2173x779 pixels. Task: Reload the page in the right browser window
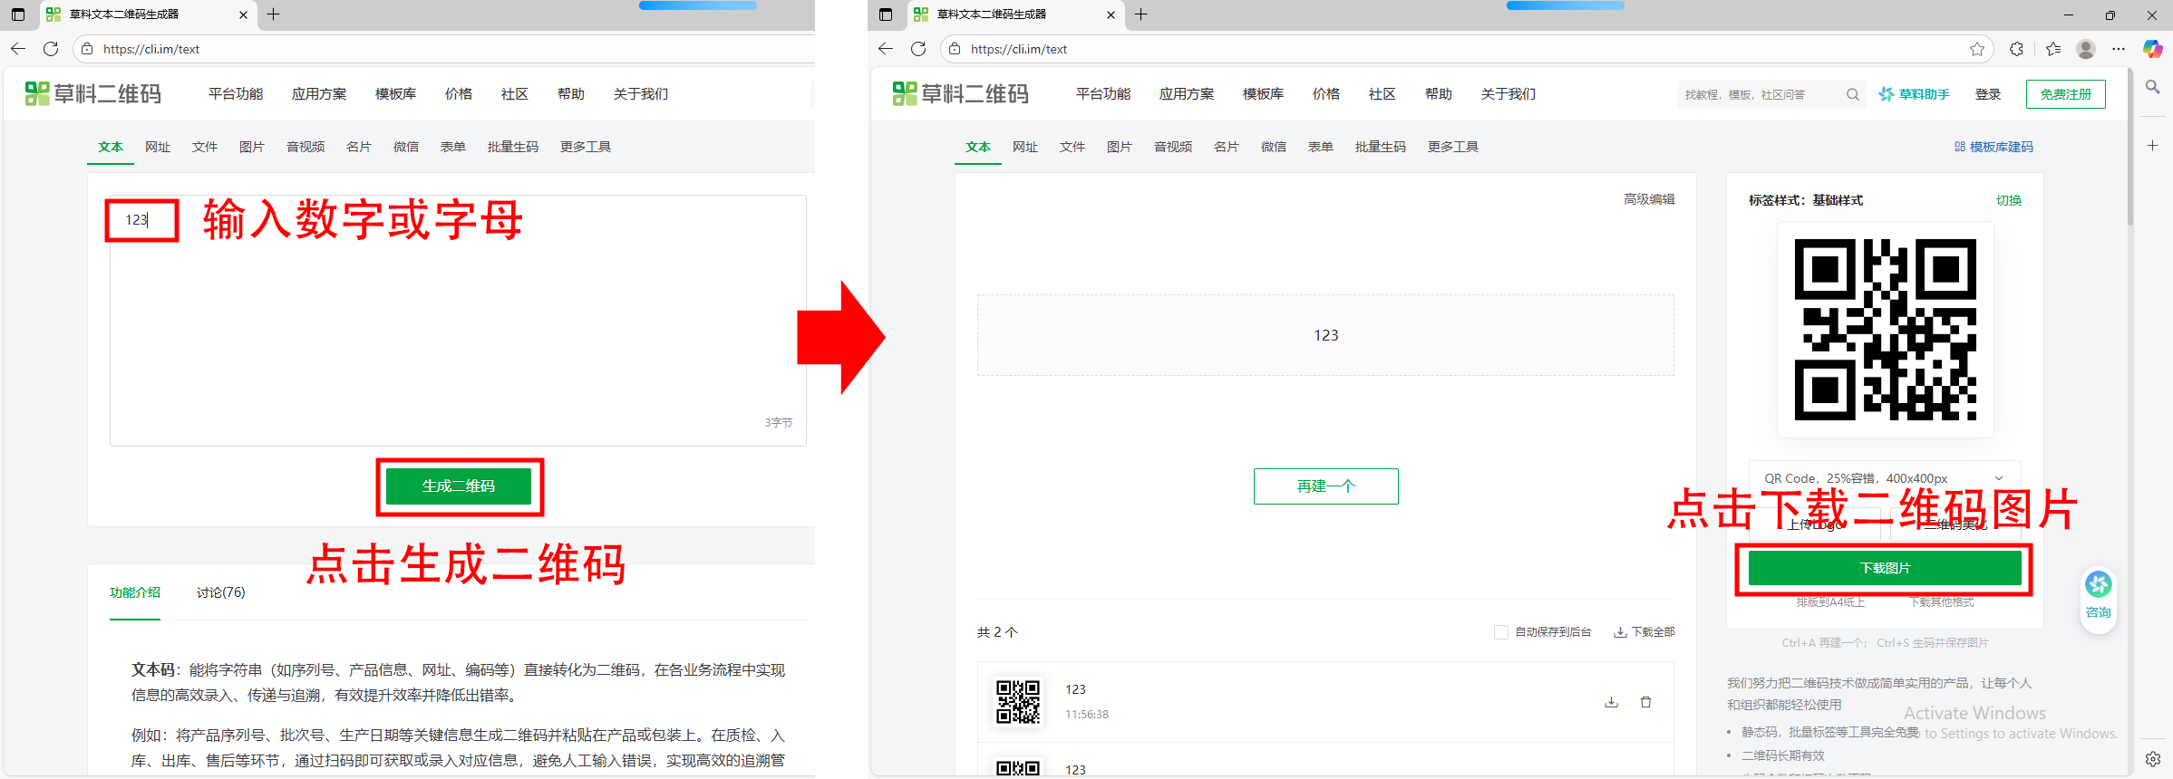[x=918, y=49]
